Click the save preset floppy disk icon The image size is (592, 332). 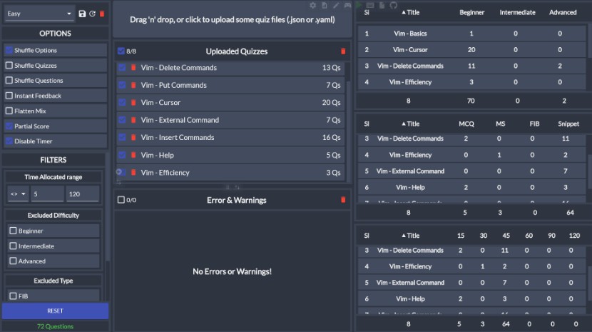coord(83,14)
